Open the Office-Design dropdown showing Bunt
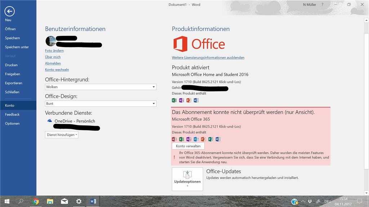This screenshot has height=207, width=369. pos(101,103)
